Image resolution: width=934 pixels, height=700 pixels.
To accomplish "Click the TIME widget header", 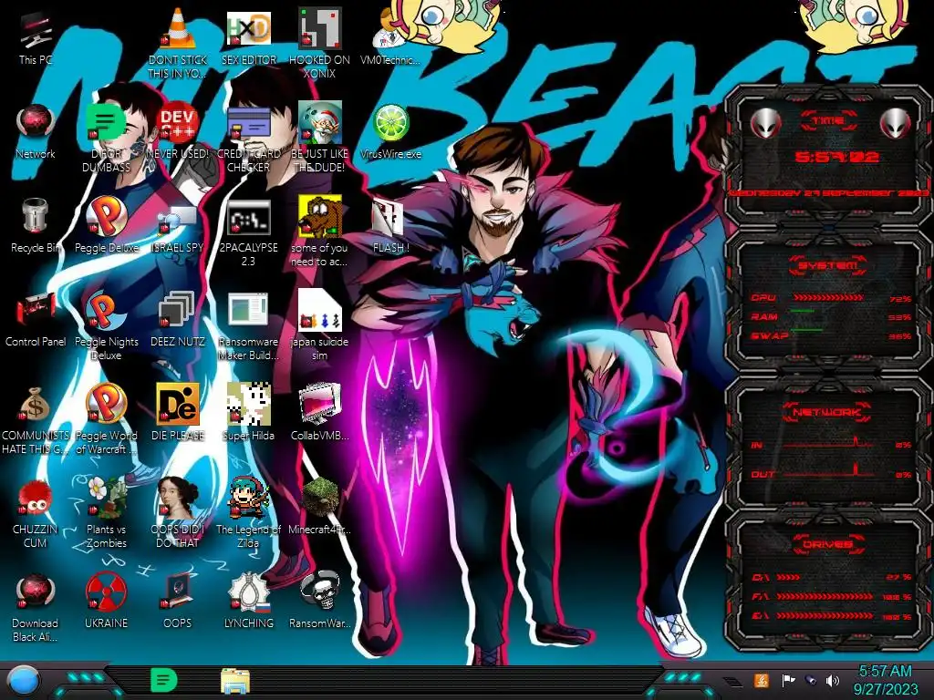I will click(x=828, y=121).
